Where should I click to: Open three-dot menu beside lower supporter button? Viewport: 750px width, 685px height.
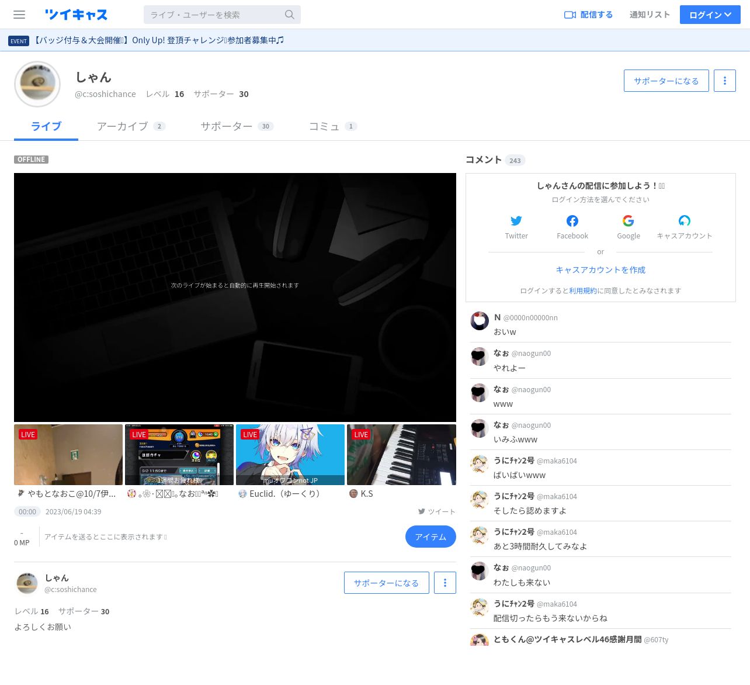[445, 583]
